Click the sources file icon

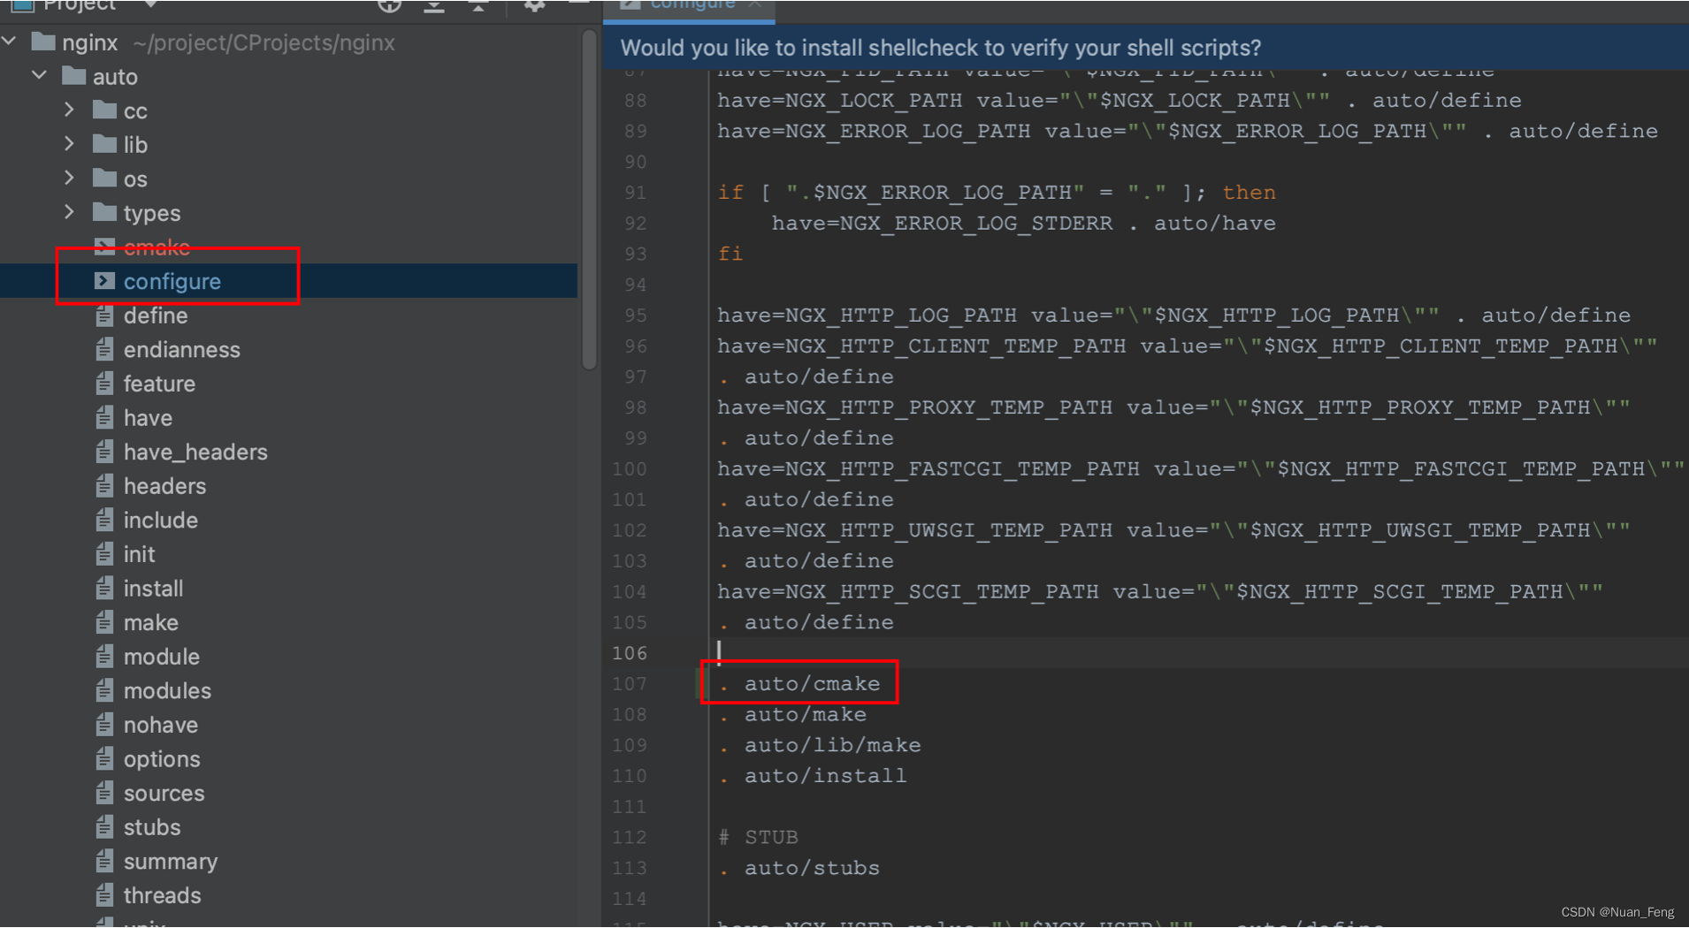pos(104,793)
